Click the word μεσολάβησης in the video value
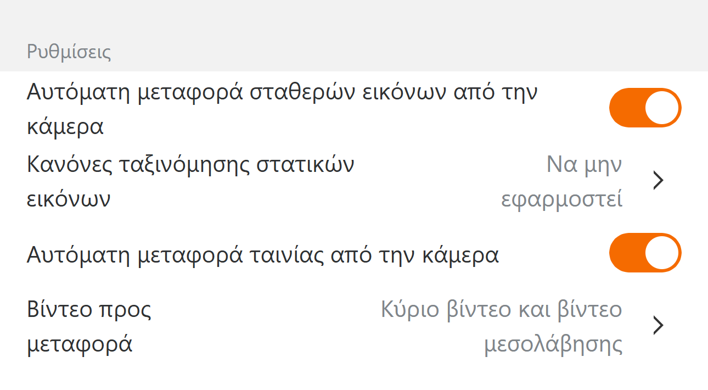The image size is (708, 390). pyautogui.click(x=553, y=344)
